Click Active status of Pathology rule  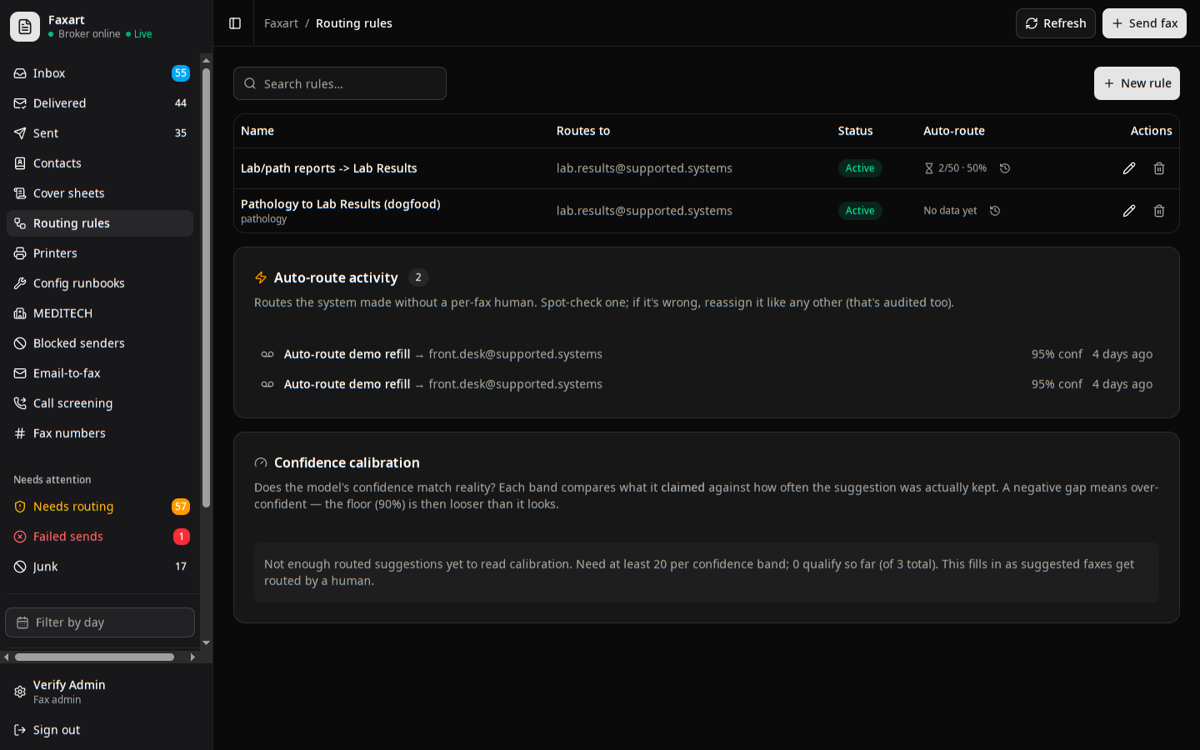pos(860,211)
